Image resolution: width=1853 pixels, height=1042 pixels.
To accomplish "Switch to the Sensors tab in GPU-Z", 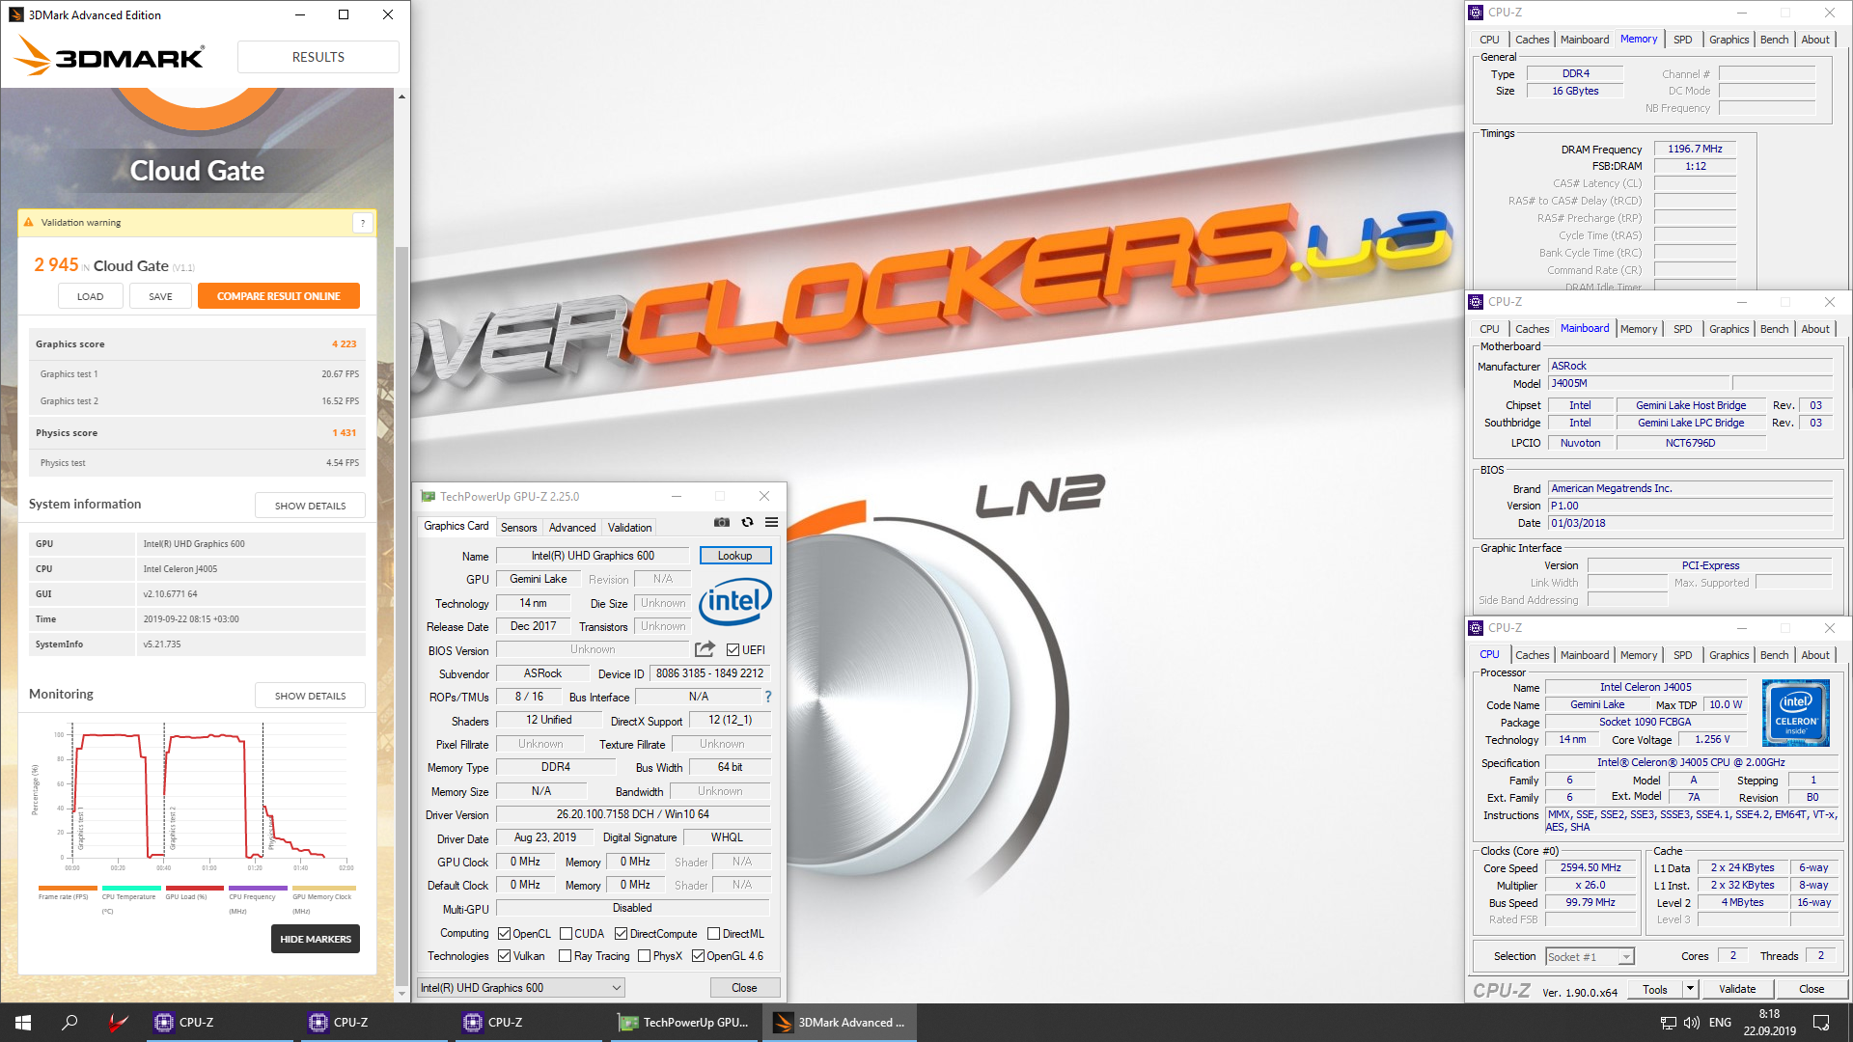I will 519,528.
